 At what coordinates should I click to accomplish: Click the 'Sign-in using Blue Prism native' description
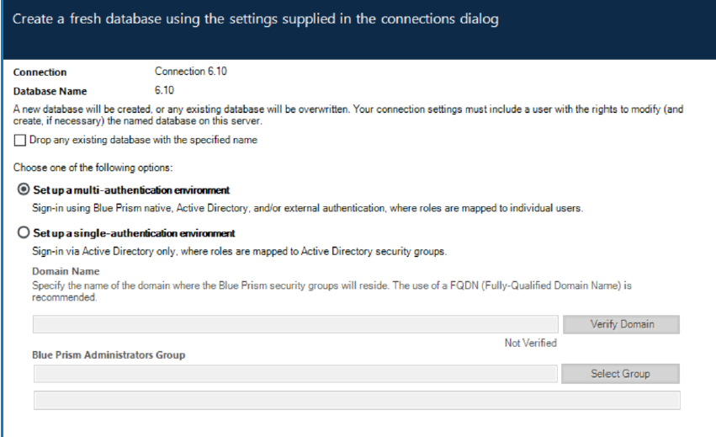pyautogui.click(x=307, y=208)
